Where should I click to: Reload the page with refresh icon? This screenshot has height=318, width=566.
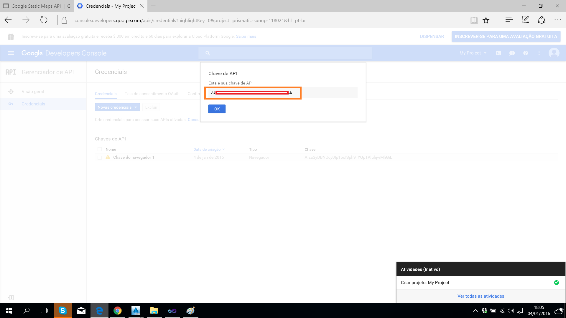(x=44, y=20)
